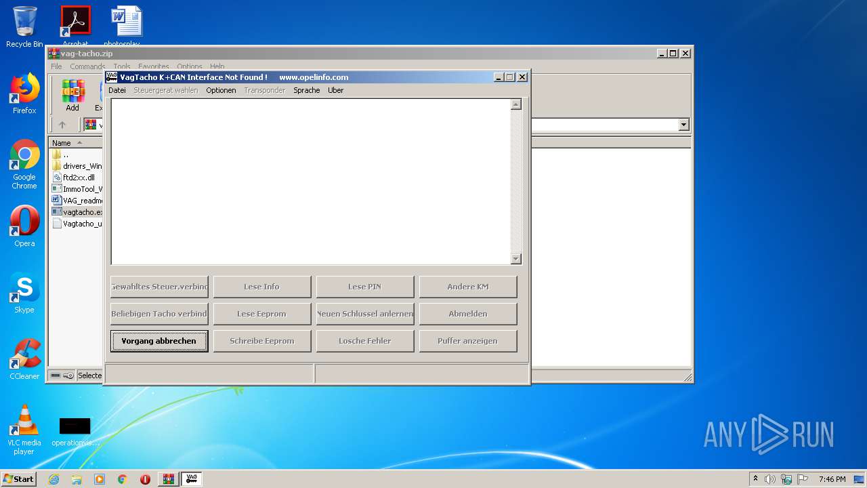867x488 pixels.
Task: Open the Datei menu in VagTacho
Action: [x=117, y=90]
